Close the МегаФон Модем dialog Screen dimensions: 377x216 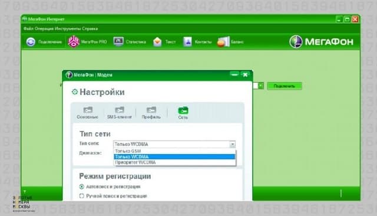pyautogui.click(x=245, y=74)
